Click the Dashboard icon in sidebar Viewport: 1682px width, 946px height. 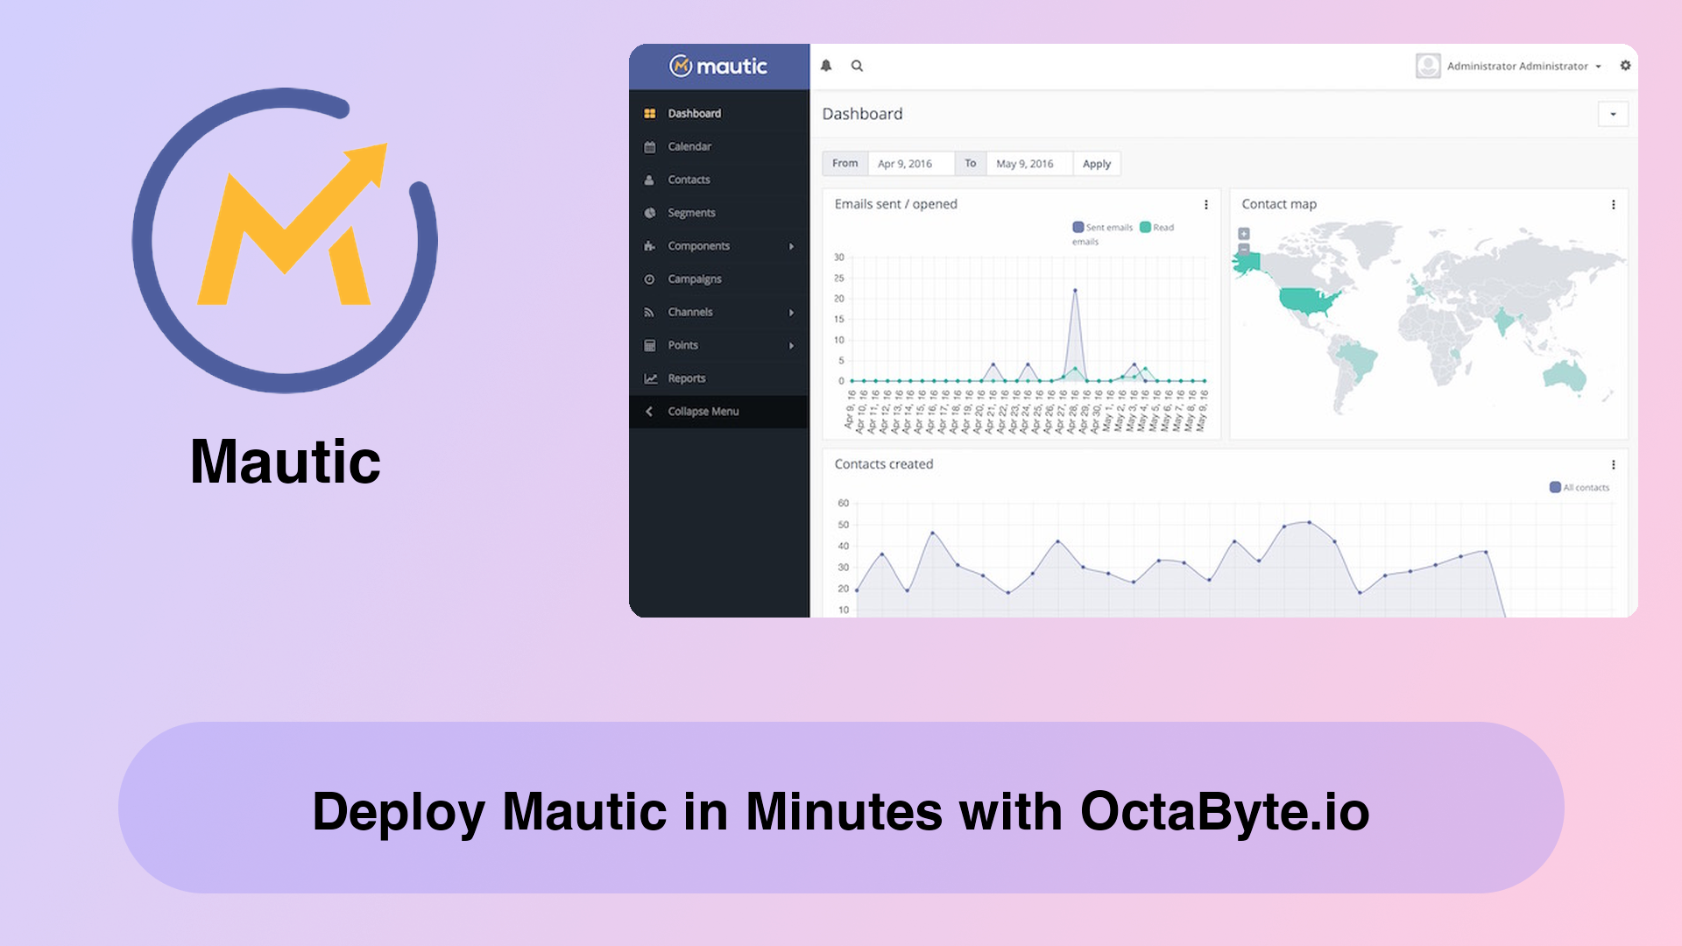649,113
